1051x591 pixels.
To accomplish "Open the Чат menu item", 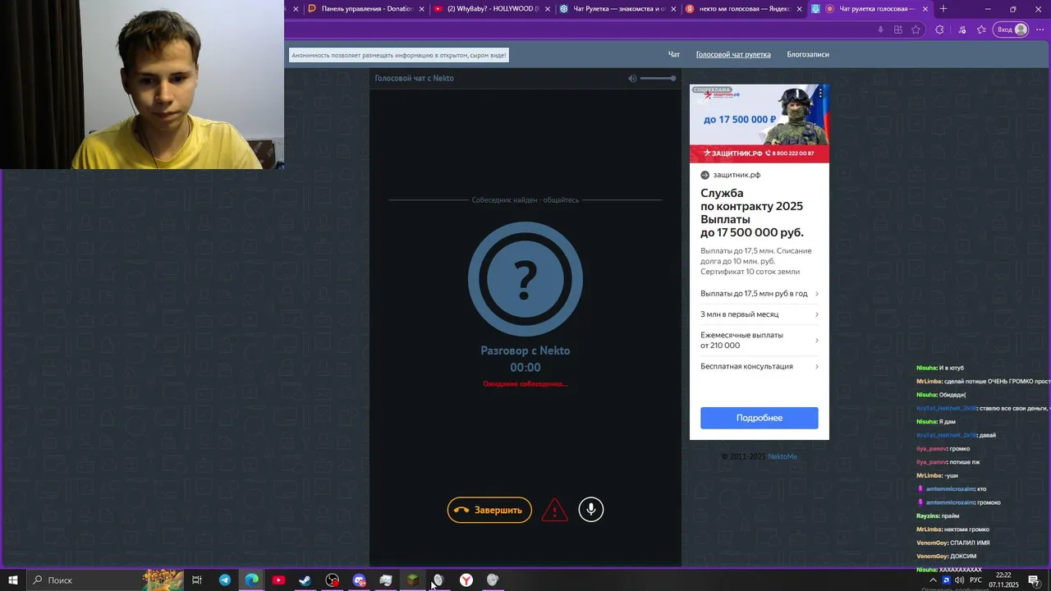I will point(674,54).
